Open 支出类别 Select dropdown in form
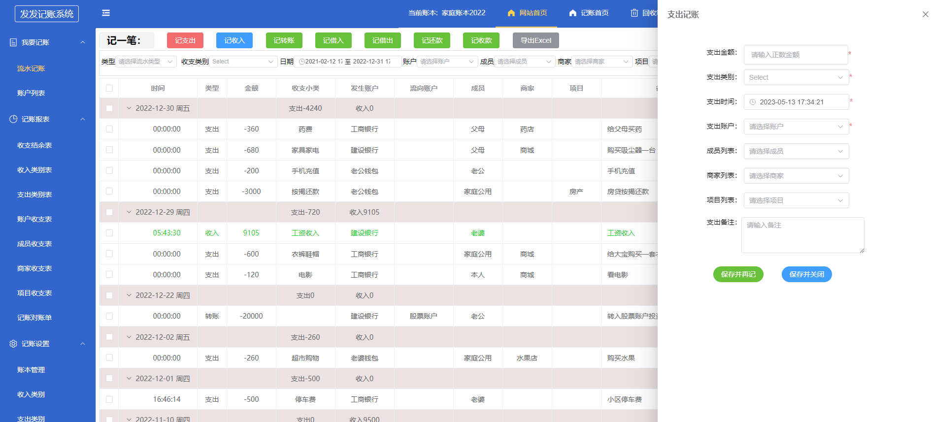 [796, 77]
